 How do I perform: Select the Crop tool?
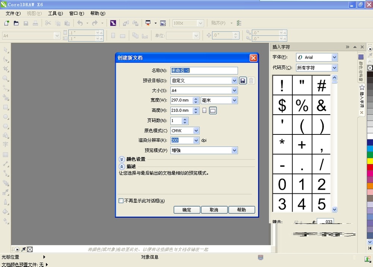pos(6,69)
